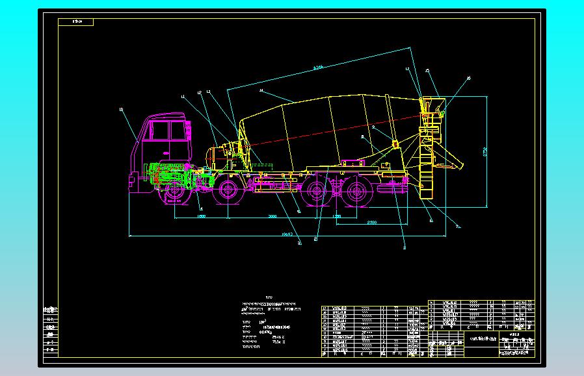
Task: Click the drawing title cell in title block
Action: click(483, 339)
